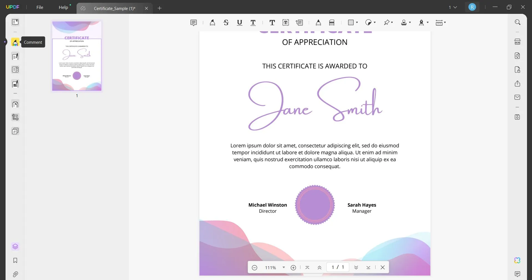Open Reader mode in left sidebar

click(15, 22)
